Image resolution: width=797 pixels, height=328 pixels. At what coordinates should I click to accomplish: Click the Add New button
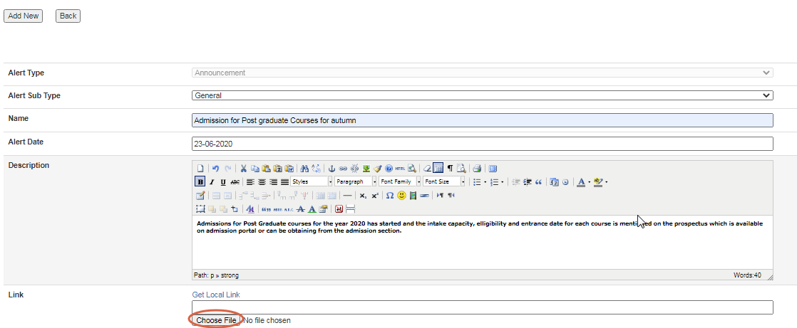pyautogui.click(x=24, y=16)
